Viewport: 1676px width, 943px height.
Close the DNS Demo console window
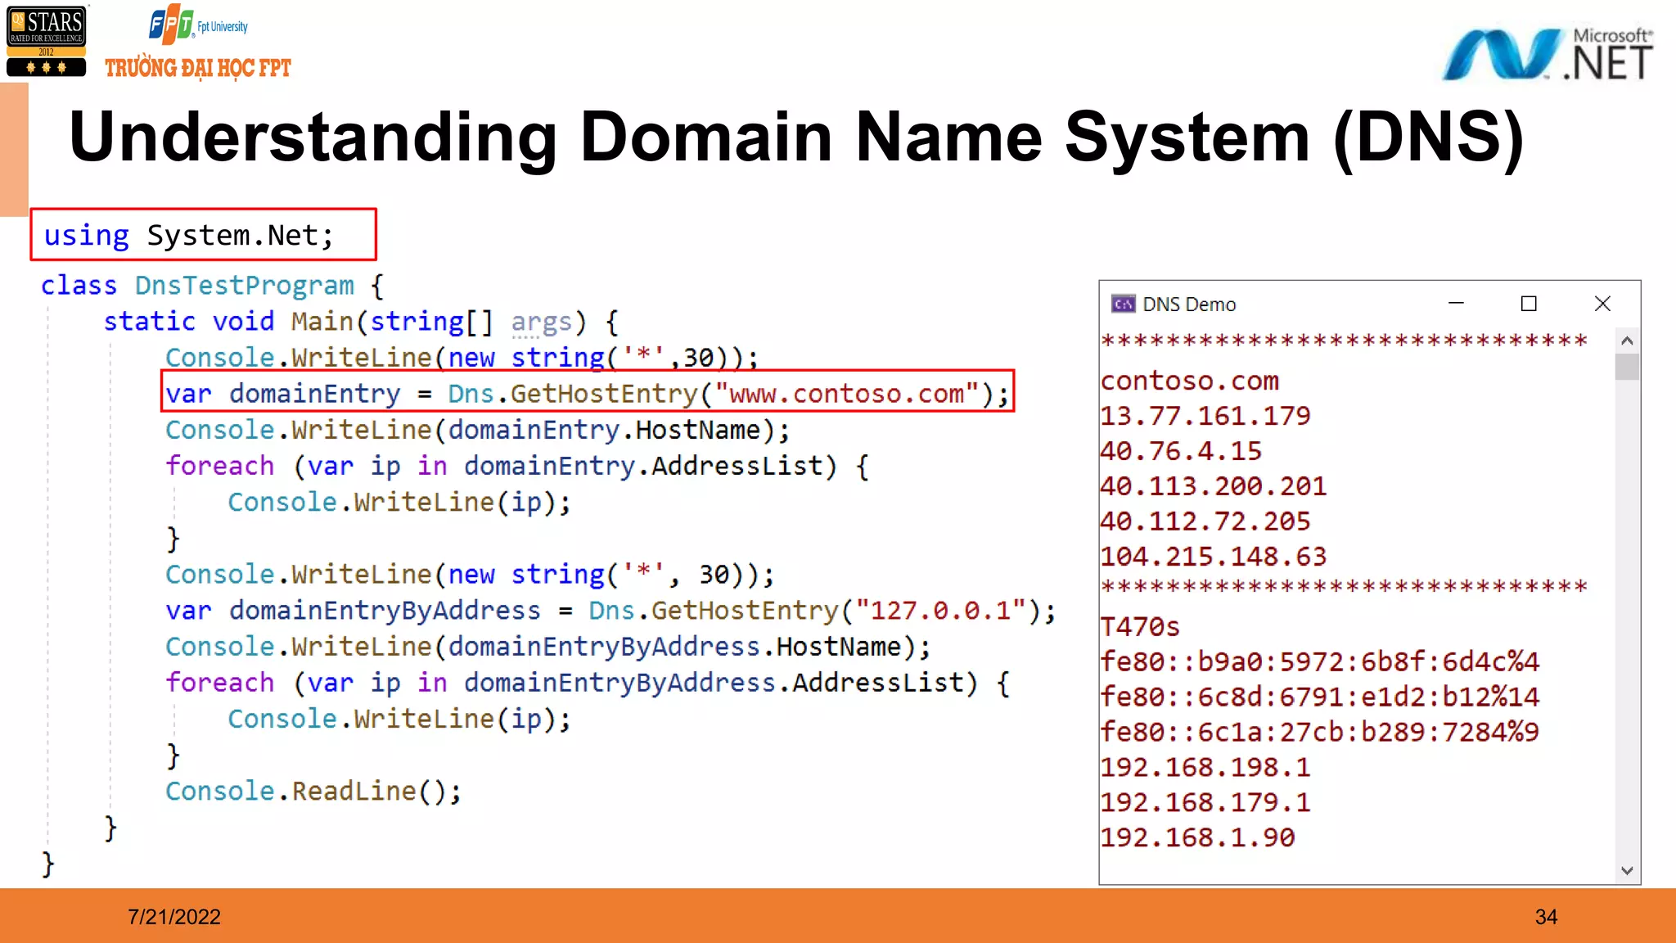click(1602, 304)
